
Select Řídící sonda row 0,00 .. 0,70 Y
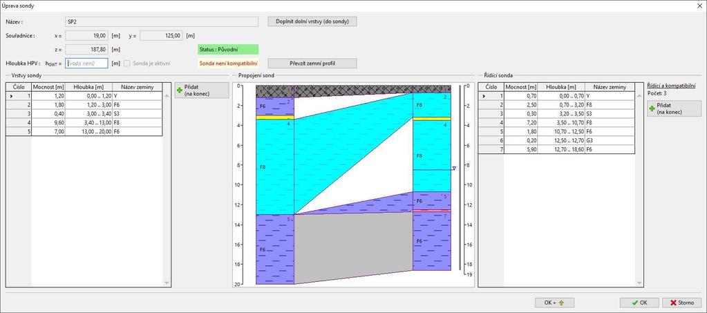click(x=556, y=95)
